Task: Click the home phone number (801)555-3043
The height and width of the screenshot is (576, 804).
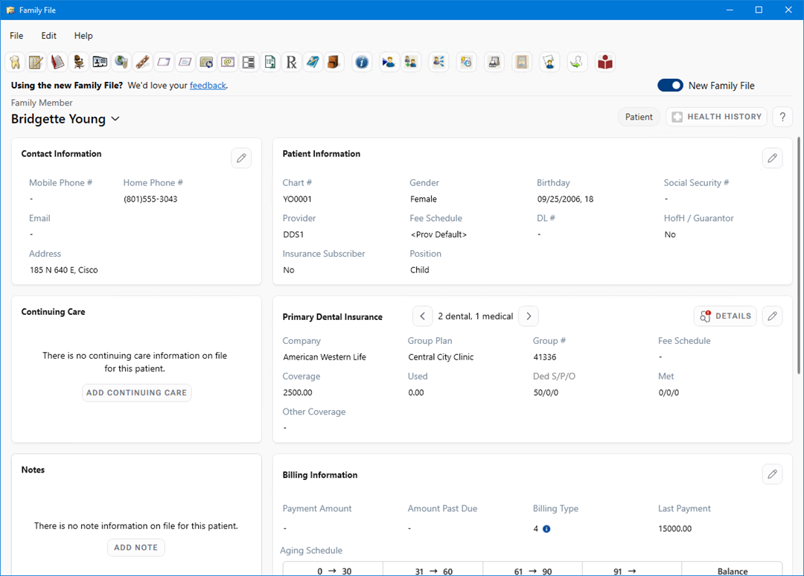Action: click(x=150, y=199)
